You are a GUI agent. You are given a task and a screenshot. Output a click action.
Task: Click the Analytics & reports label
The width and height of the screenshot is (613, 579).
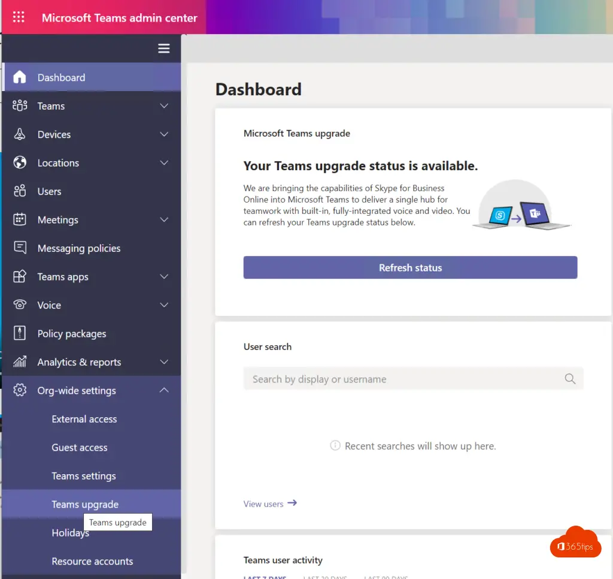[x=80, y=362]
